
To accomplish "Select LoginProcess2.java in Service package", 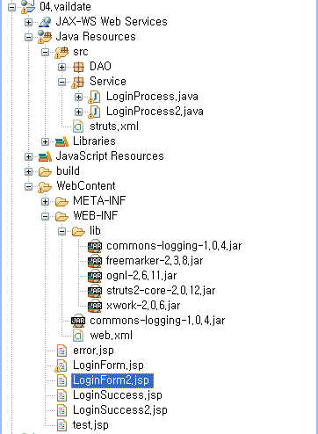I will pyautogui.click(x=155, y=112).
